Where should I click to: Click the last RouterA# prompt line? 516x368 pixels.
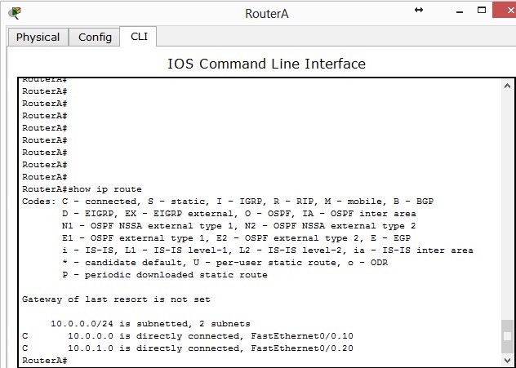45,361
